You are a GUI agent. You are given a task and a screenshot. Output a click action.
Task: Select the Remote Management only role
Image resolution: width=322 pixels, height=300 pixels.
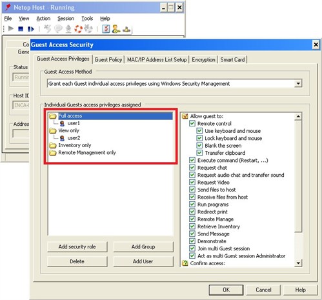(87, 153)
